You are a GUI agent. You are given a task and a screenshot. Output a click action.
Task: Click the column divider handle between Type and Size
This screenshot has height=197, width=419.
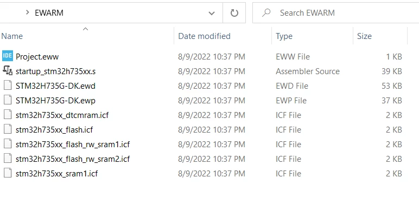point(353,36)
